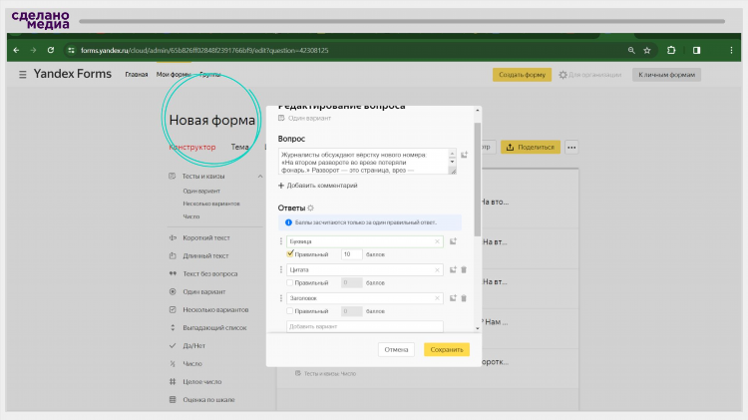Cancel editing with Отмена button
Screen dimensions: 748x420
(396, 349)
